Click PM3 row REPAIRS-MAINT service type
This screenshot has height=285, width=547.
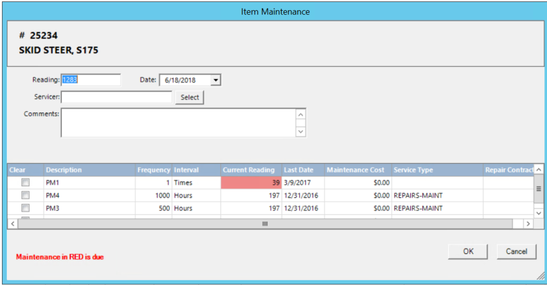[437, 208]
